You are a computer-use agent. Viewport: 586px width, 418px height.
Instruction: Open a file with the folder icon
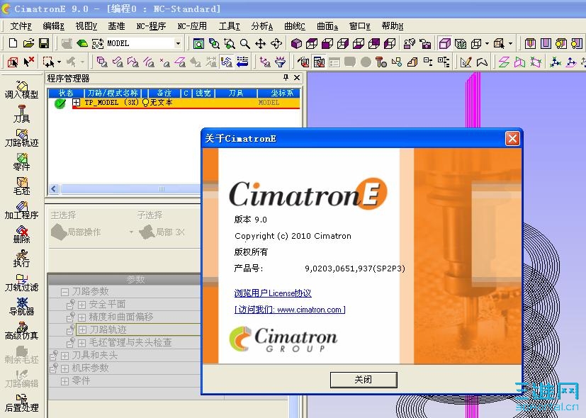tap(28, 43)
